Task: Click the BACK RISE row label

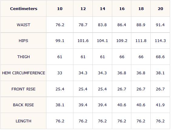Action: (x=23, y=105)
